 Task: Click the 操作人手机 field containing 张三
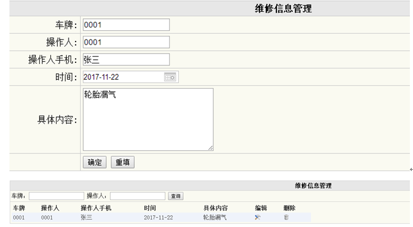126,60
